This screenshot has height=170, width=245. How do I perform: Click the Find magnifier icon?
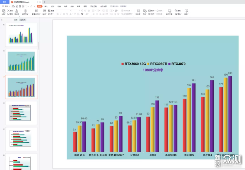[x=176, y=10]
